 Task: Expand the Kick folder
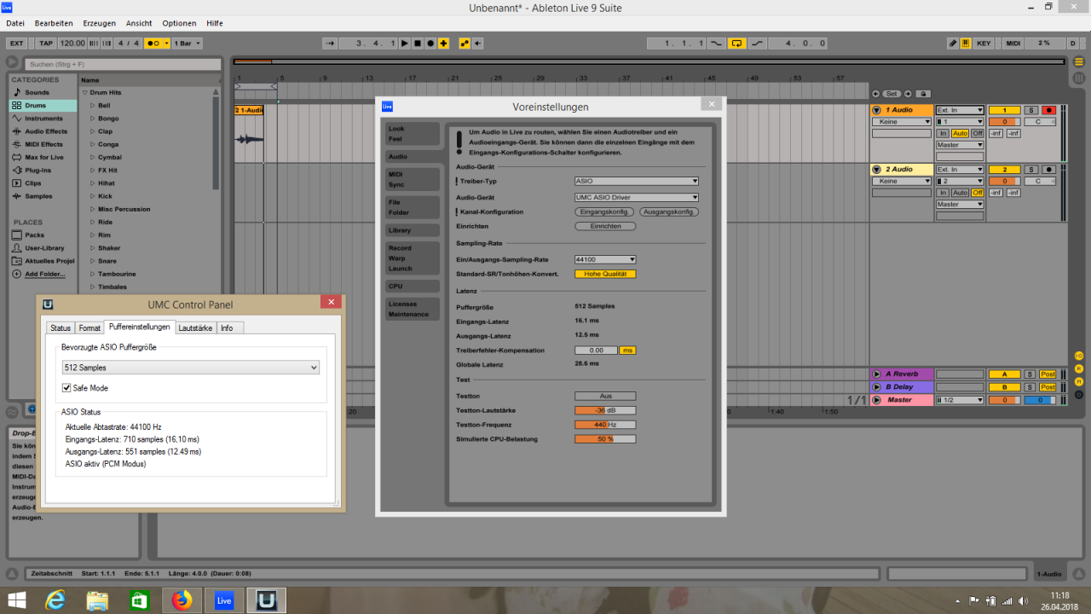tap(93, 196)
